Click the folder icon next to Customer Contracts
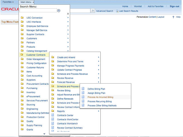This screenshot has width=183, height=137. click(x=22, y=55)
